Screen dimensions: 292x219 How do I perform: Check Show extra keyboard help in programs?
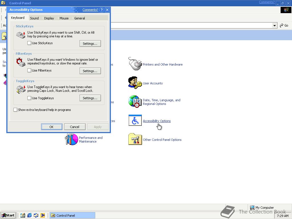click(x=15, y=110)
